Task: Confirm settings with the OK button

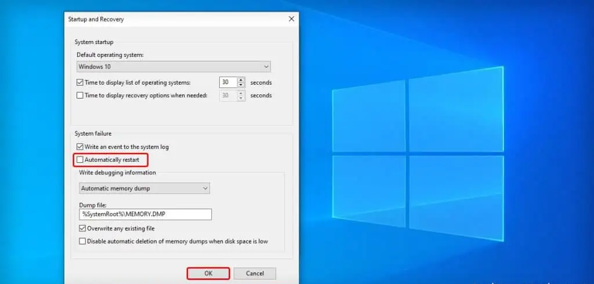Action: (208, 273)
